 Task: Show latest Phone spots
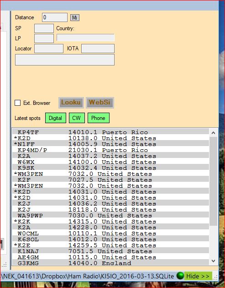pos(99,118)
